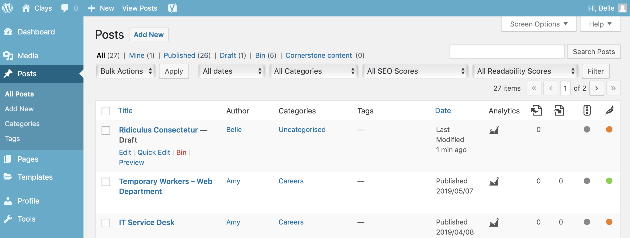Click grey SEO dot for IT Service Desk
The height and width of the screenshot is (238, 630).
point(587,222)
